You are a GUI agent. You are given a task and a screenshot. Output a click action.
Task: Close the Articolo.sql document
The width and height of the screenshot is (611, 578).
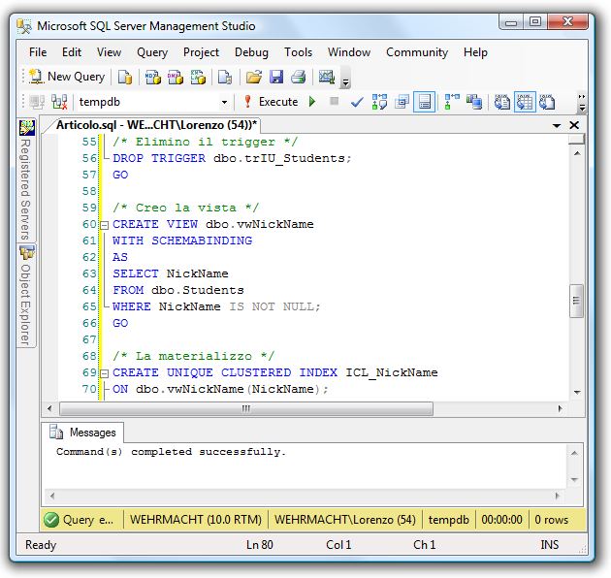pos(574,125)
